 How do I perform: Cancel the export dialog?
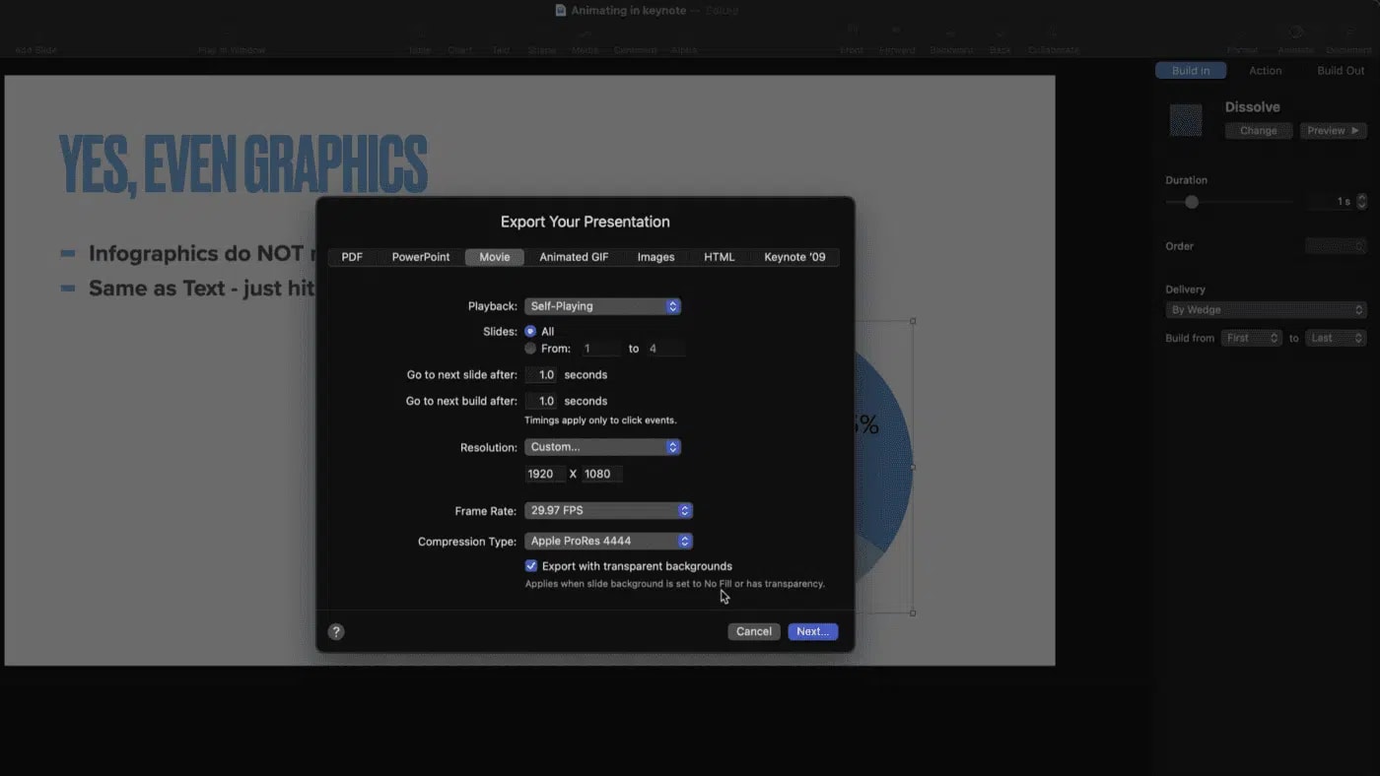[x=753, y=632]
